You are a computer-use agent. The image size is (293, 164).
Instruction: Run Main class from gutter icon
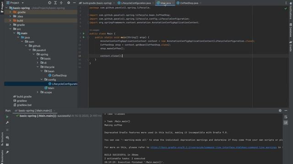coord(83,33)
